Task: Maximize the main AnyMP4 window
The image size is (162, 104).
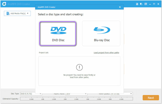Action: click(154, 4)
